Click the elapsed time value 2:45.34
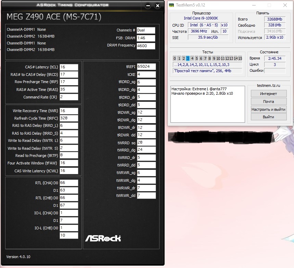294x268 pixels. click(x=275, y=58)
